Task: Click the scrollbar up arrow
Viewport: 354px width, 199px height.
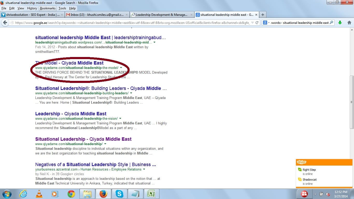Action: [x=352, y=30]
